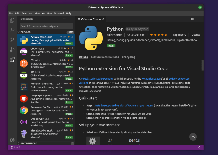
Task: Install Java Language Support extension
Action: click(x=69, y=102)
